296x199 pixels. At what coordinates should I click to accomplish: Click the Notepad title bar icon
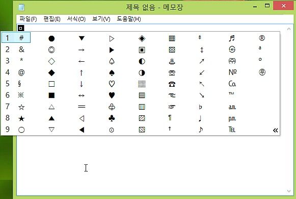tap(21, 7)
